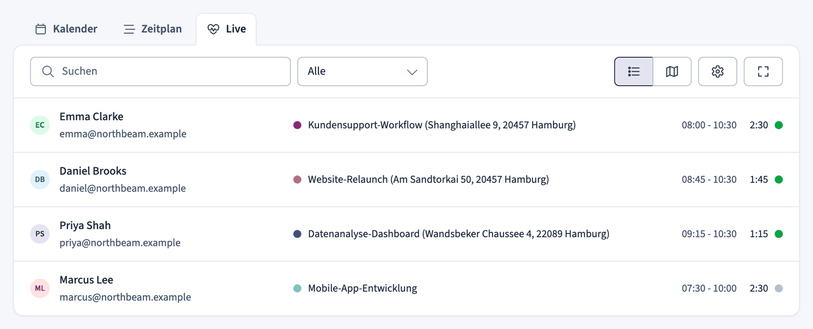Click the lines icon beside Zeitplan
The width and height of the screenshot is (813, 329).
pos(130,29)
